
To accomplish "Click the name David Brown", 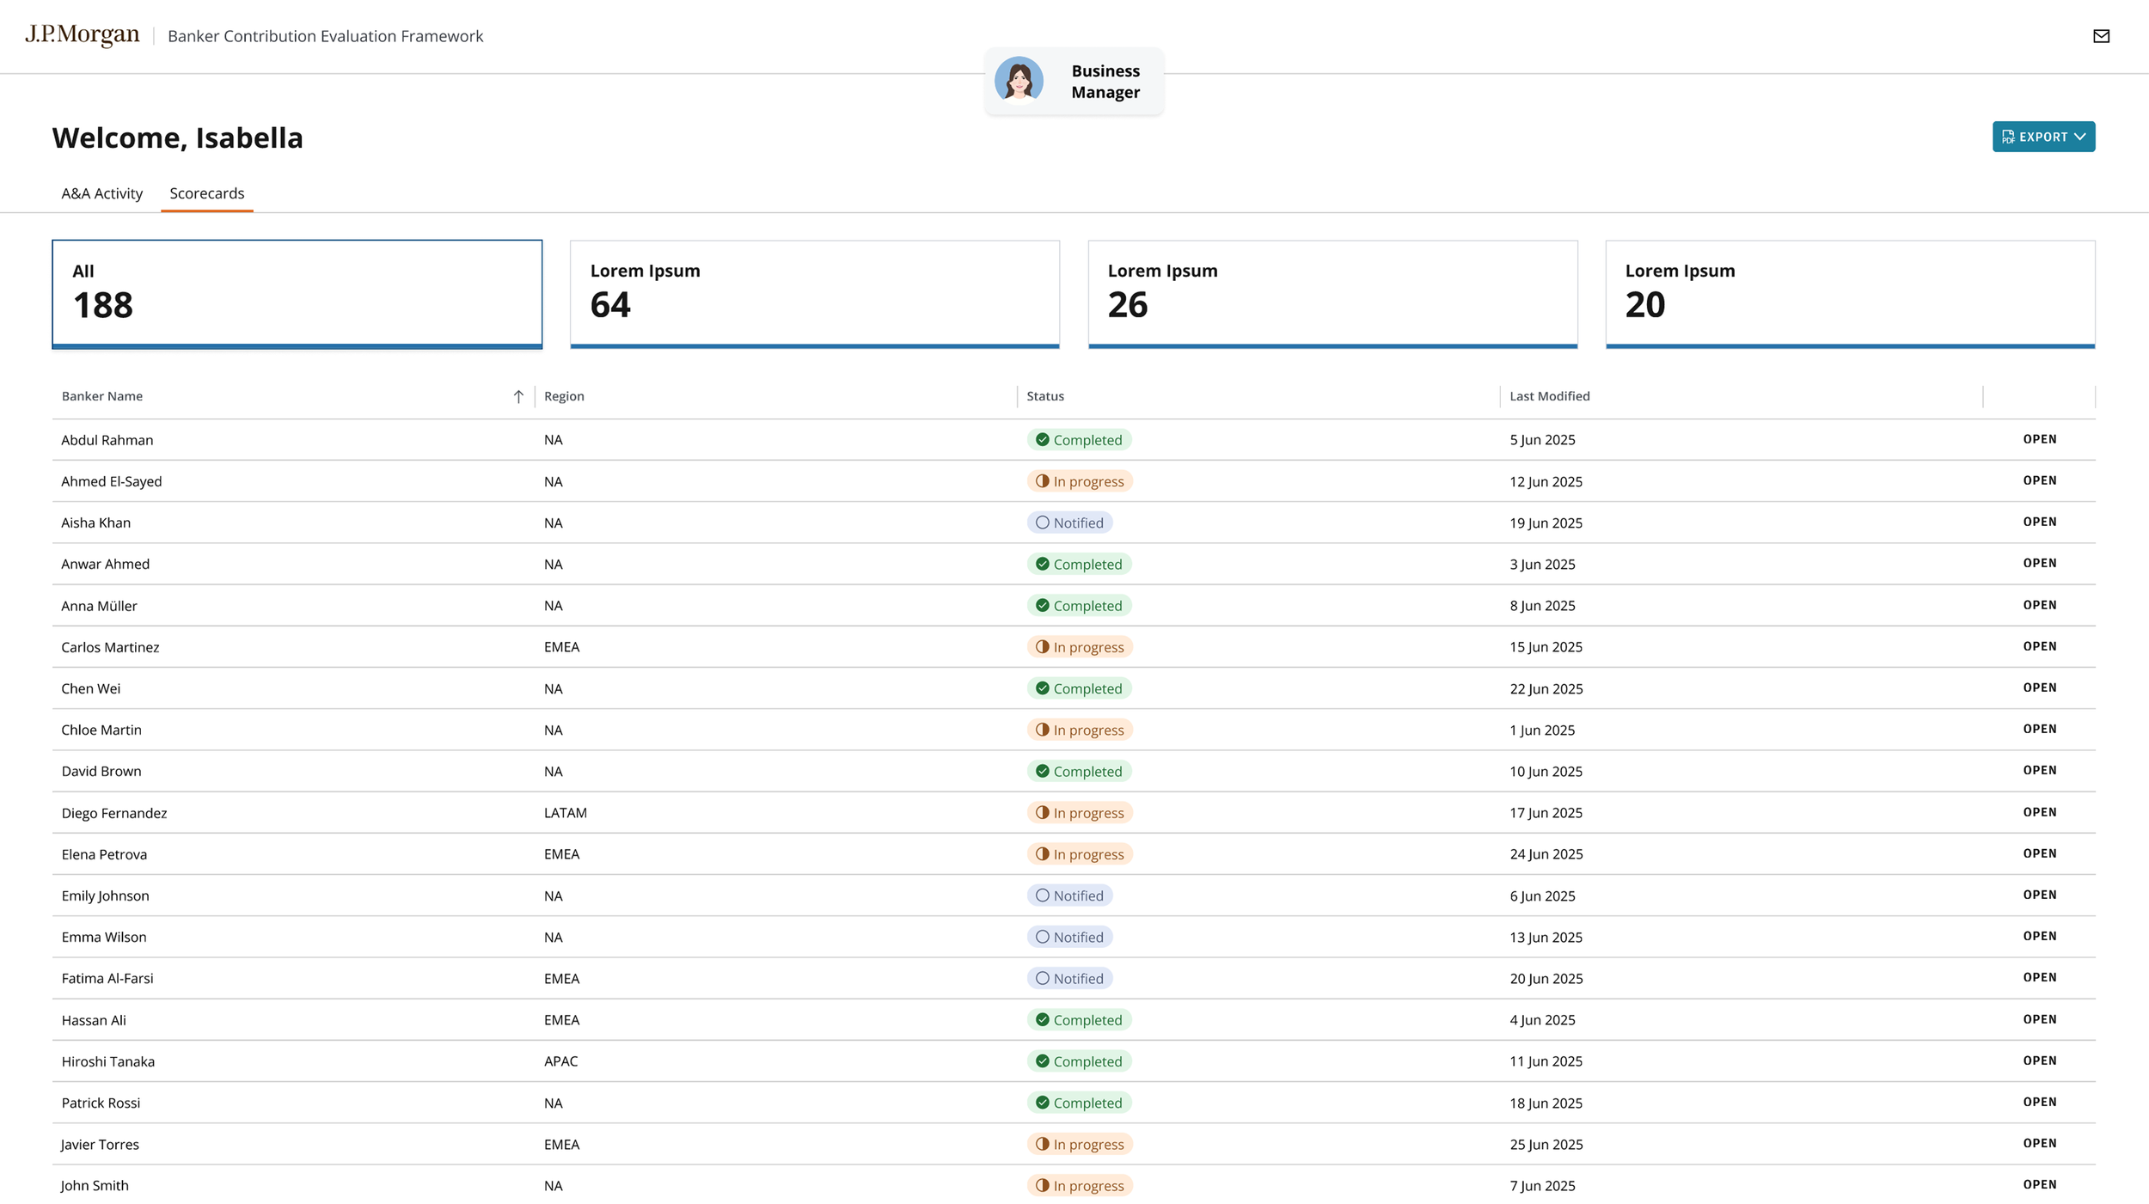I will pyautogui.click(x=101, y=771).
